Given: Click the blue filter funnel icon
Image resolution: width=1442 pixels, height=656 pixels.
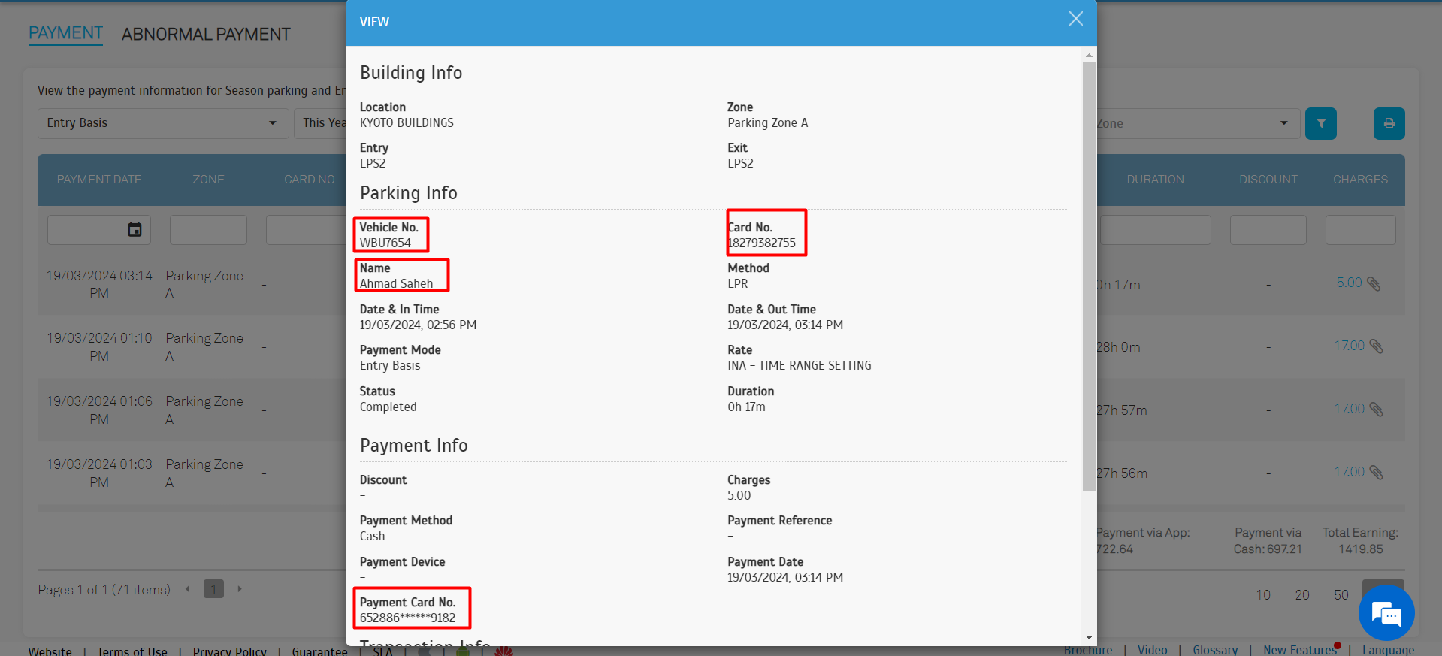Looking at the screenshot, I should point(1320,123).
